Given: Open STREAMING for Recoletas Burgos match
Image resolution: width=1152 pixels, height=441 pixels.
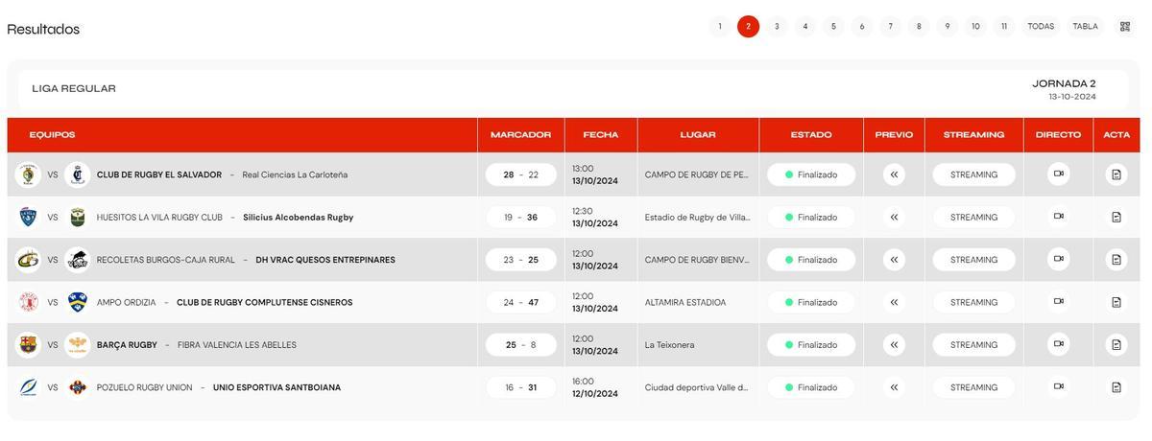Looking at the screenshot, I should click(973, 260).
